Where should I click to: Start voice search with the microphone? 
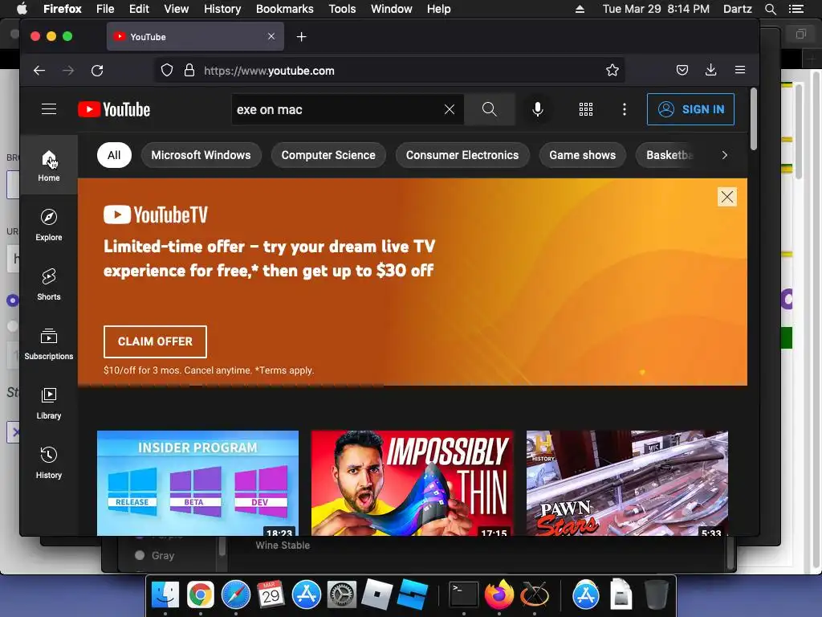pos(537,109)
